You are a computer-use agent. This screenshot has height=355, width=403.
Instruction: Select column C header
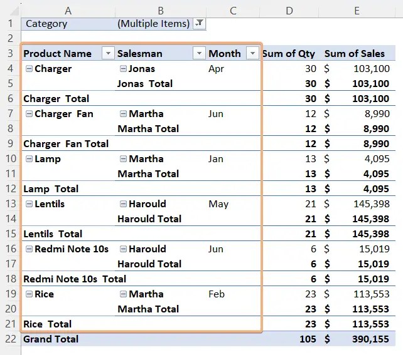233,11
